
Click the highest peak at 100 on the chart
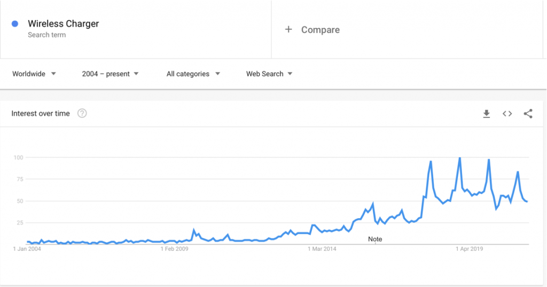pos(460,158)
